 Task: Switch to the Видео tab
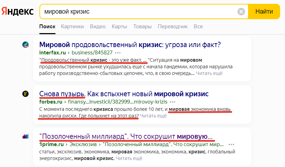point(98,26)
